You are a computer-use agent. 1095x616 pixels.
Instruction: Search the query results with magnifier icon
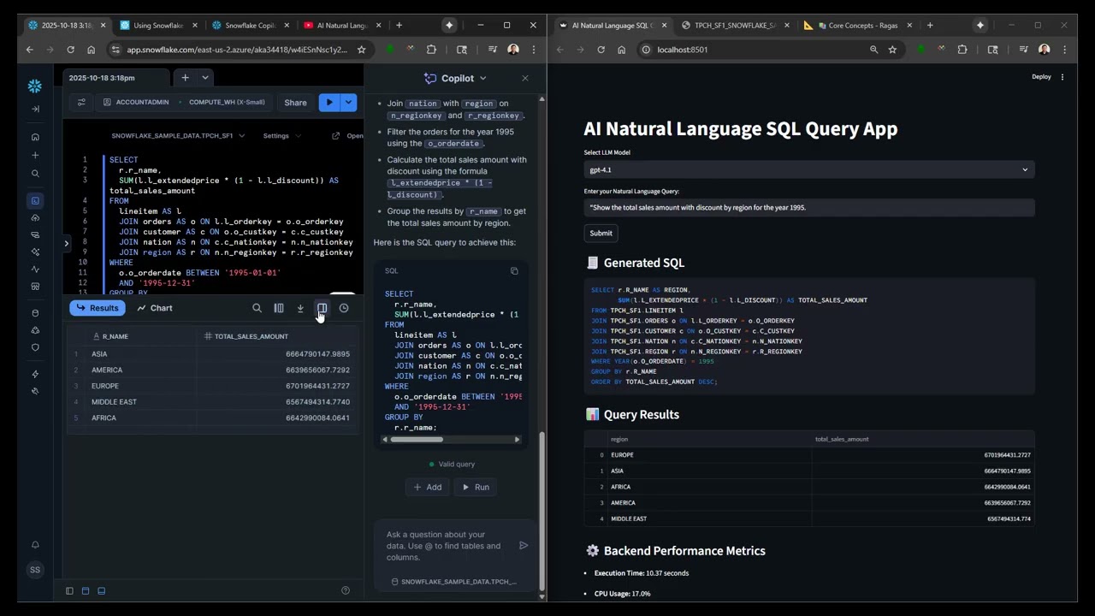(x=257, y=308)
